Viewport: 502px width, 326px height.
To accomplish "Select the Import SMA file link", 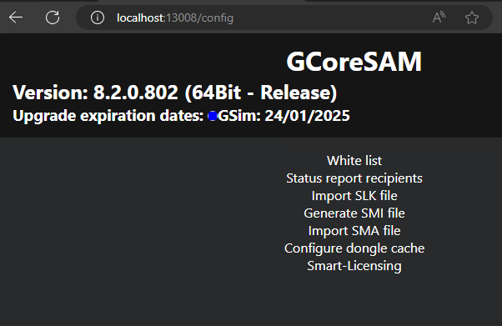I will 354,231.
